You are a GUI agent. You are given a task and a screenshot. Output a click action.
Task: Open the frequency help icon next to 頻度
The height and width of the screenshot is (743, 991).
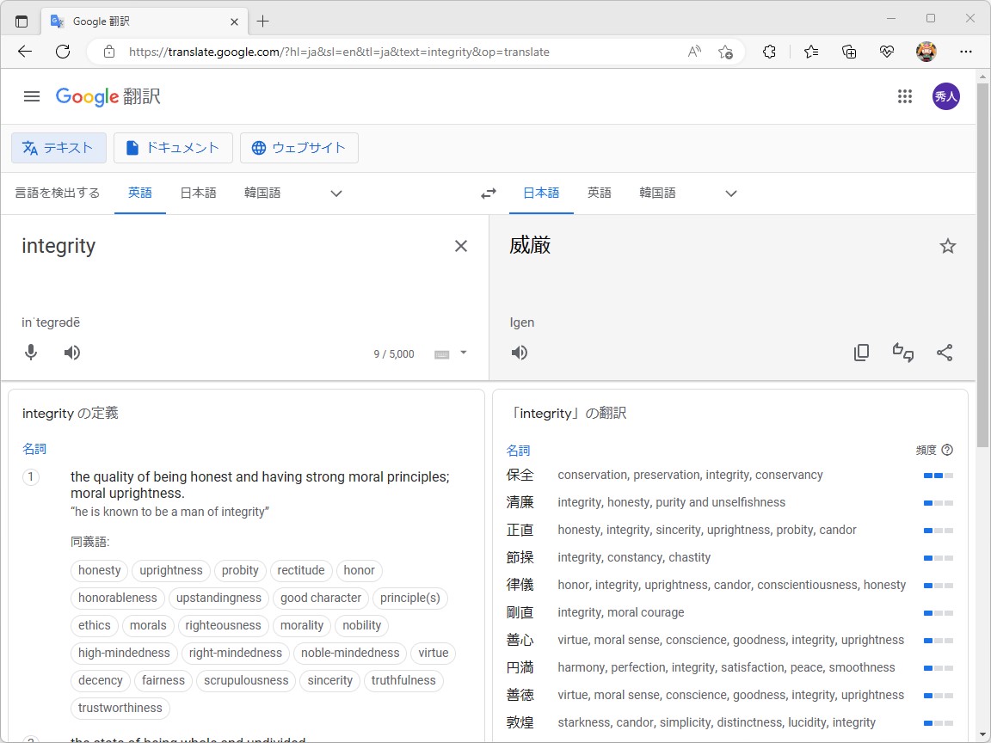click(947, 449)
